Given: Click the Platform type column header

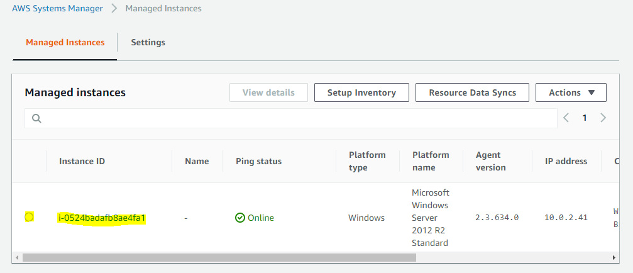Looking at the screenshot, I should [367, 161].
